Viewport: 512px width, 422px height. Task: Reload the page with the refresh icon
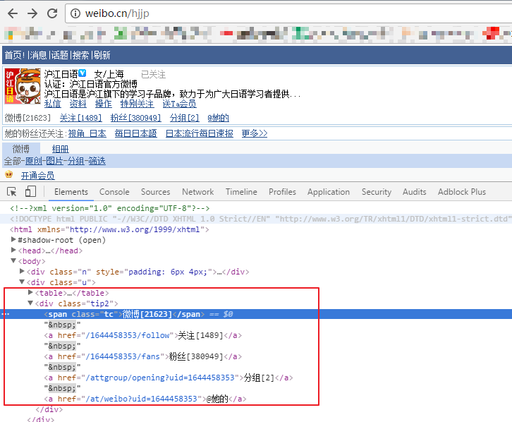tap(52, 13)
